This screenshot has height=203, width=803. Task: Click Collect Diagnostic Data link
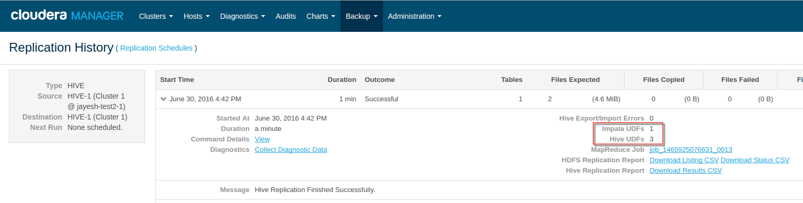(291, 150)
